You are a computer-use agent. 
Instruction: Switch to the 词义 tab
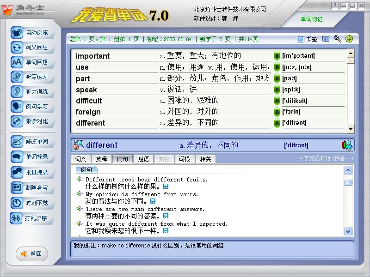[x=80, y=159]
